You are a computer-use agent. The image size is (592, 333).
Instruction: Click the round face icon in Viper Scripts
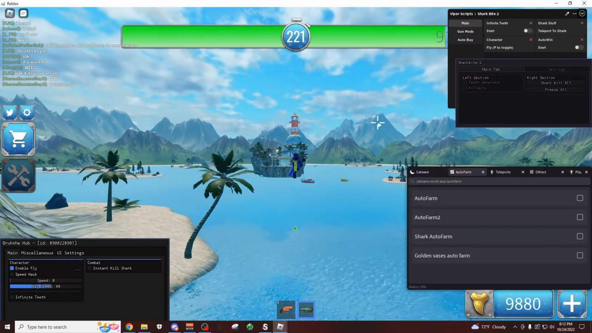coord(582,13)
